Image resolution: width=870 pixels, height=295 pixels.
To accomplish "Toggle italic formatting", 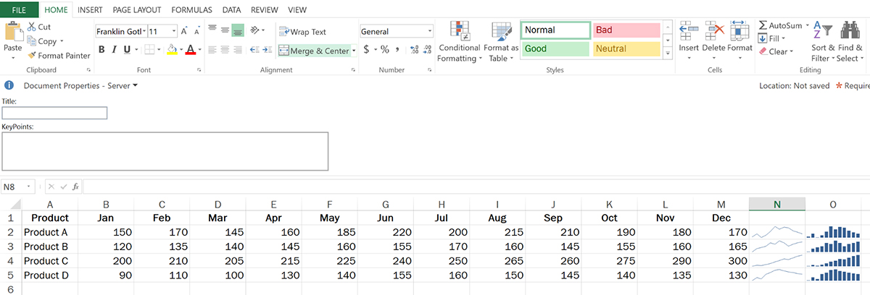I will coord(115,50).
